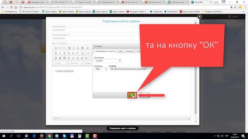Open Calculator from the taskbar

pos(79,136)
